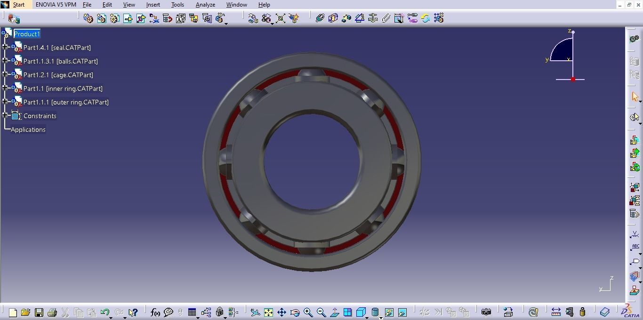Click the Swap Visible Space icon
Viewport: 643px width, 320px height.
402,312
